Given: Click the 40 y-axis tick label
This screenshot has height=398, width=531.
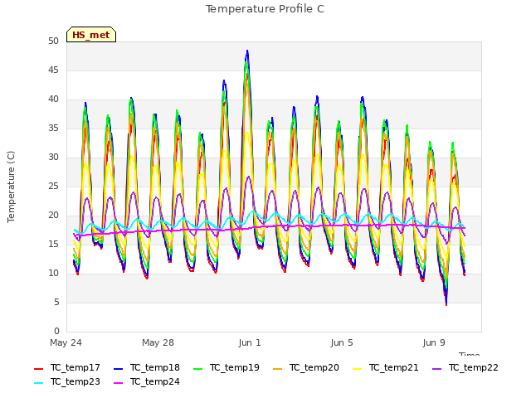Looking at the screenshot, I should 53,99.
